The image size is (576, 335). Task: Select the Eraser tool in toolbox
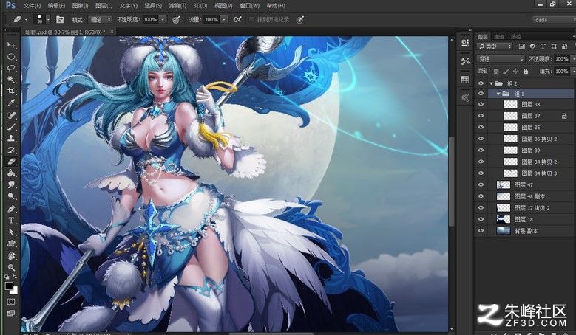coord(11,162)
